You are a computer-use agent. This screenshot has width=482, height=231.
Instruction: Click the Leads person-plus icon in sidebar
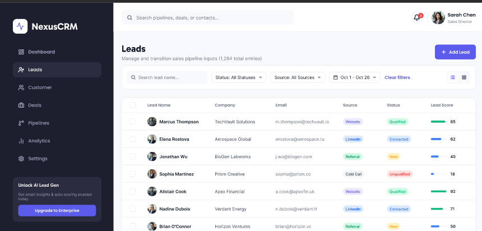click(21, 70)
